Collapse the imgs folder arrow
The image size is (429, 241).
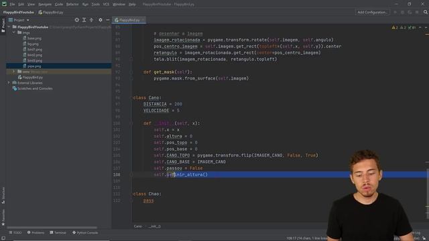14,33
